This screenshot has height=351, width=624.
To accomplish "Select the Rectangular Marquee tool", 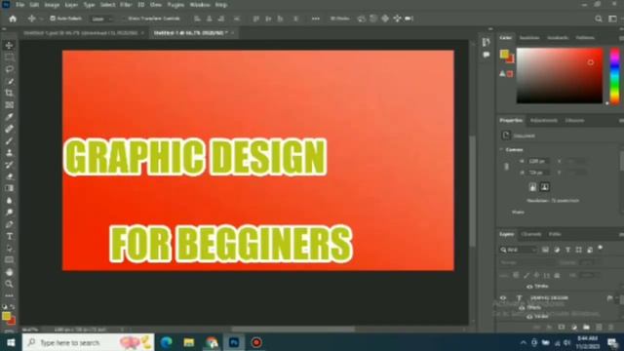I will point(9,58).
